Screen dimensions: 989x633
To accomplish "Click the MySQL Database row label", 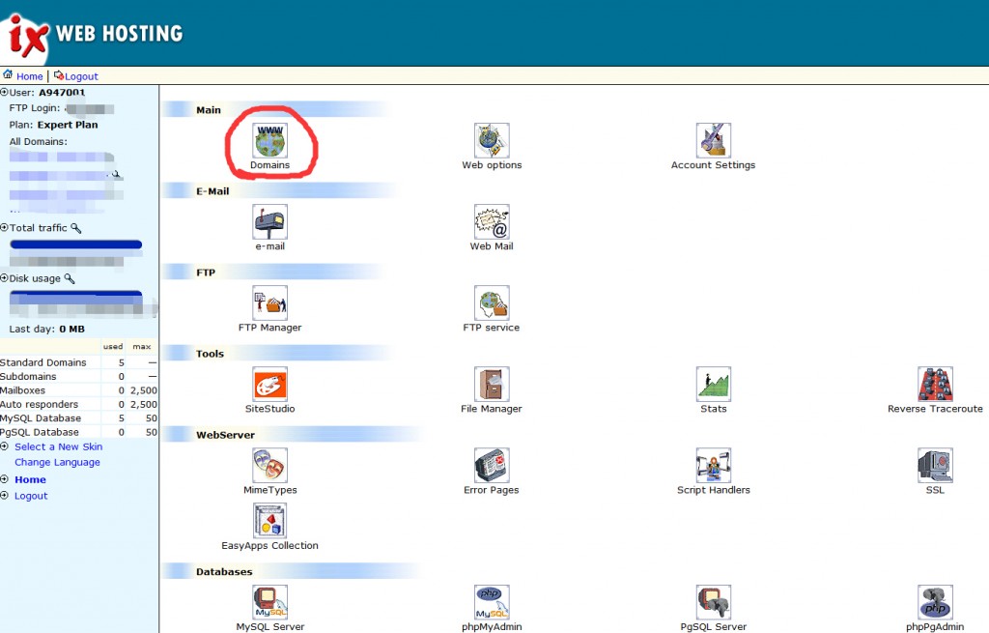I will pos(41,418).
